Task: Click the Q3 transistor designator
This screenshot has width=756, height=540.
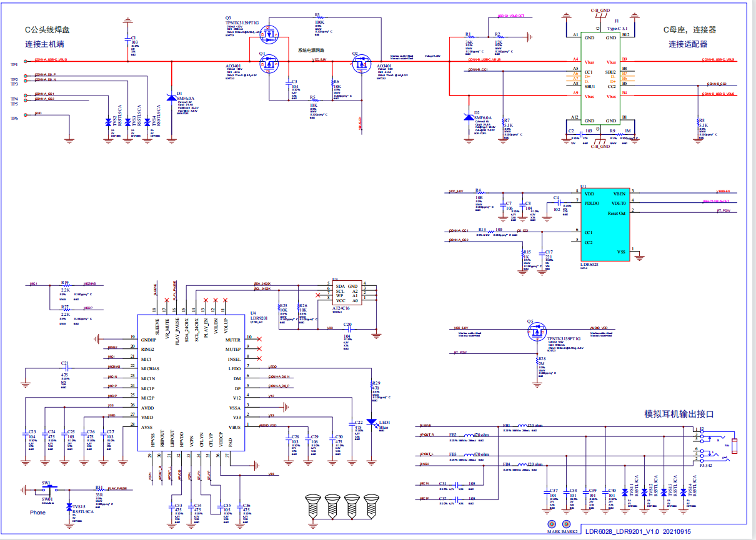Action: point(228,17)
